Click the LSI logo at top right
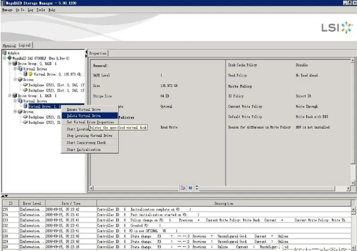This screenshot has height=251, width=357. point(337,28)
